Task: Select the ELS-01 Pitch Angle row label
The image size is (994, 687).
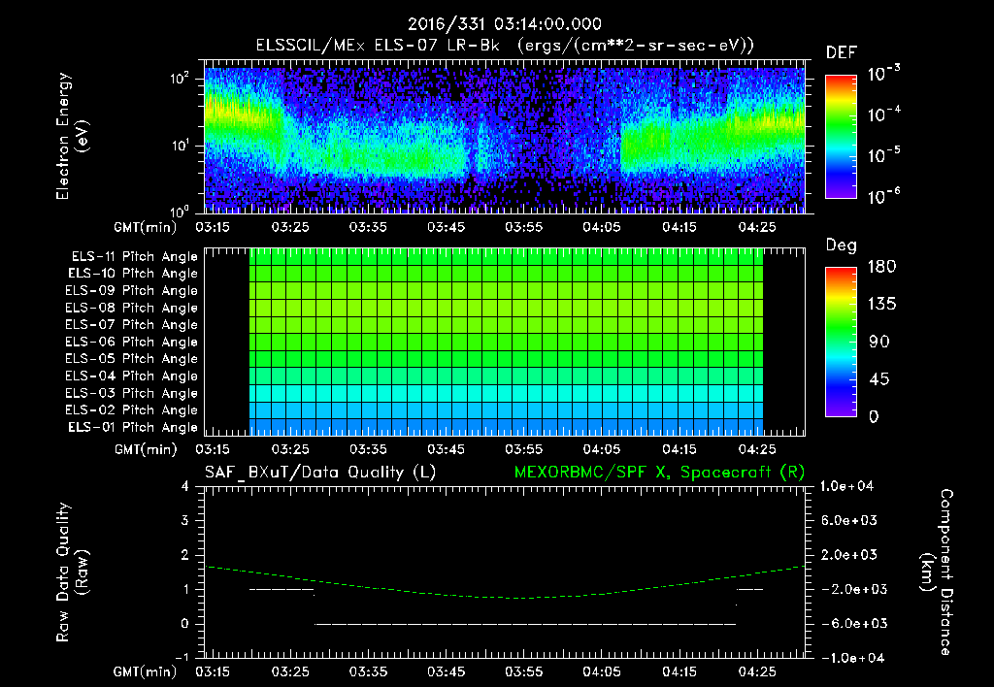Action: click(x=133, y=427)
